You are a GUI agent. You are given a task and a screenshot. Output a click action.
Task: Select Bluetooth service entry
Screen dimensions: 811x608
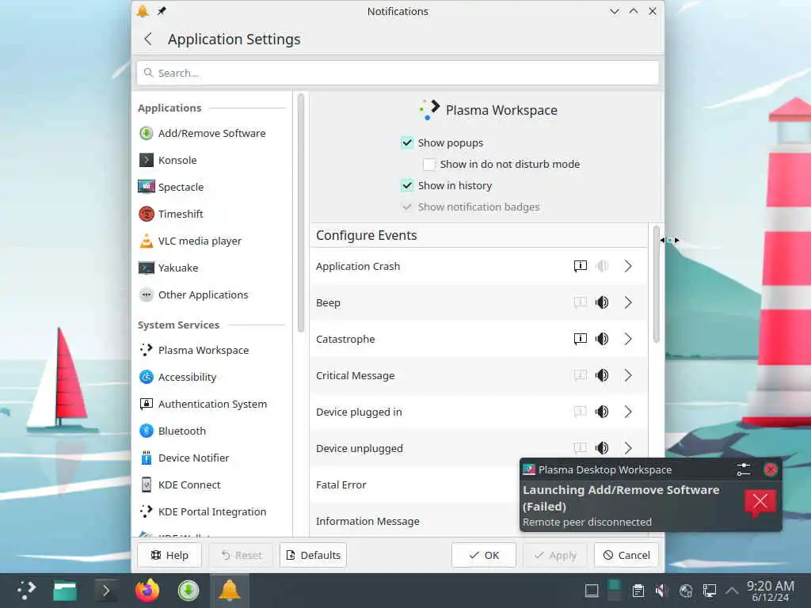(x=211, y=431)
